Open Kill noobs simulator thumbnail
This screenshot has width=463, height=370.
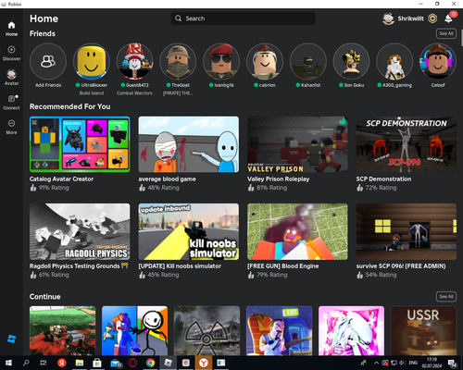189,231
